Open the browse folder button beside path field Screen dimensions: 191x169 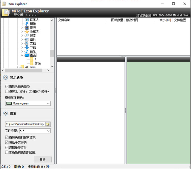point(48,124)
